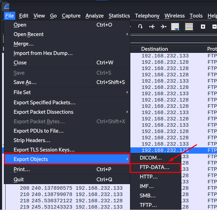Screen dimensions: 217x210
Task: Choose FTP-DATA... from Export Objects
Action: [155, 168]
